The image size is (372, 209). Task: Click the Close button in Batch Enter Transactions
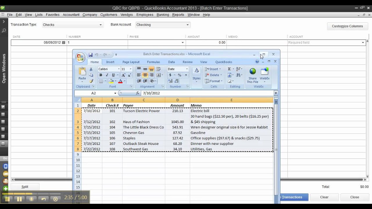point(355,197)
